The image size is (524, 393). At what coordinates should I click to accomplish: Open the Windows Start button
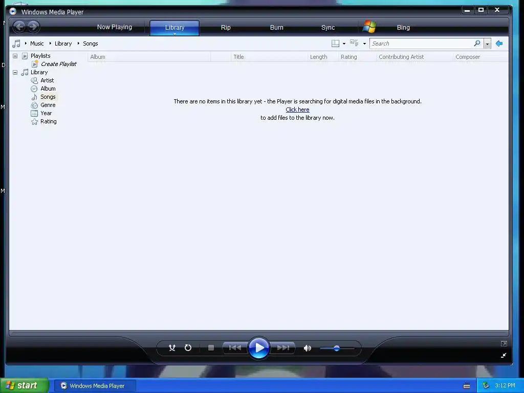[x=25, y=385]
